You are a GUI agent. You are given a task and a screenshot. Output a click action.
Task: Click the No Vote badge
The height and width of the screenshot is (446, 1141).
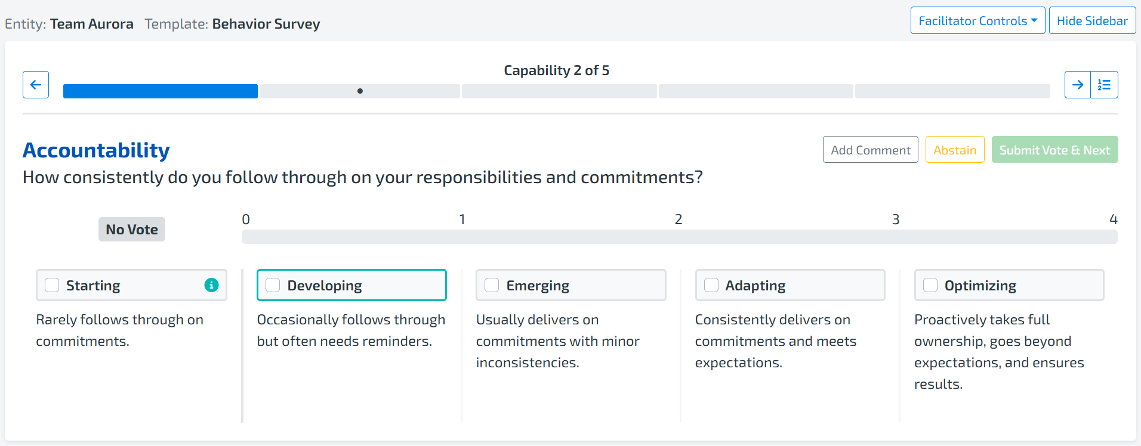132,230
